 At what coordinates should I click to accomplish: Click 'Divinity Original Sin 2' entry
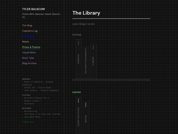pyautogui.click(x=36, y=98)
